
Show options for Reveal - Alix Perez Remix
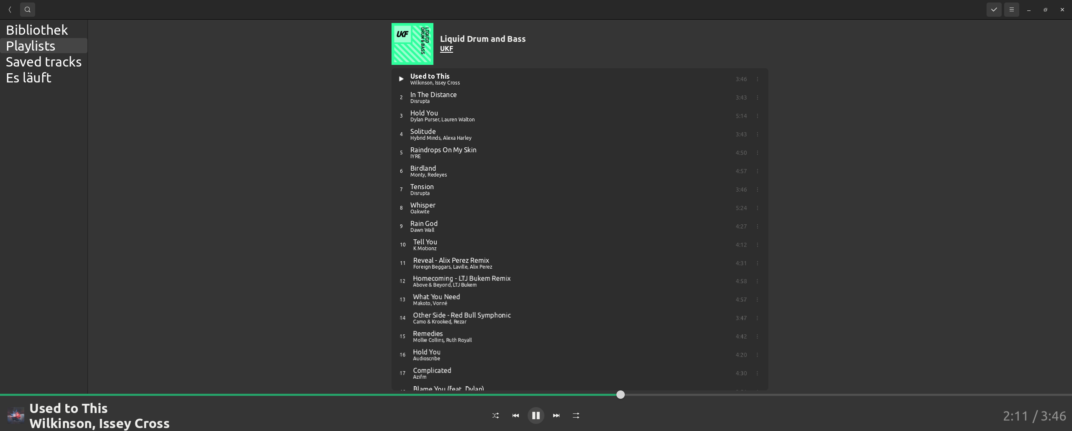coord(757,263)
